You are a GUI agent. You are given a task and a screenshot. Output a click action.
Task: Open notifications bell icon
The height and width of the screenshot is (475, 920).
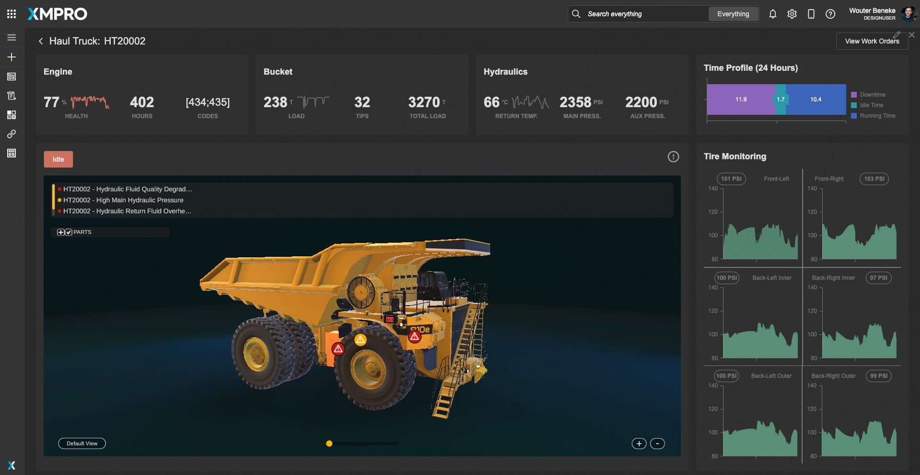pos(772,14)
